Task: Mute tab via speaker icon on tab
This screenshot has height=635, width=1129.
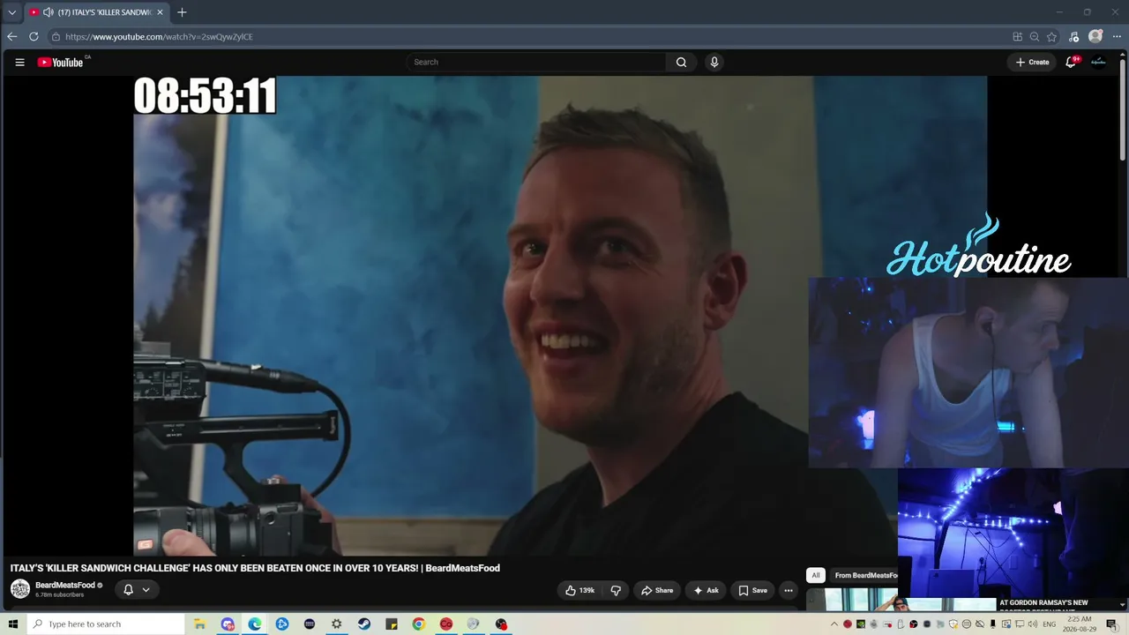Action: coord(48,12)
